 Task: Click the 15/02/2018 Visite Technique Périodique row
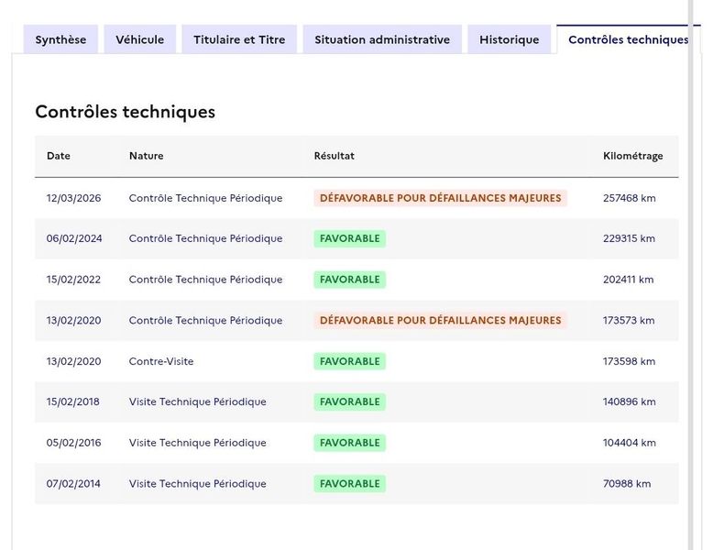pyautogui.click(x=356, y=401)
